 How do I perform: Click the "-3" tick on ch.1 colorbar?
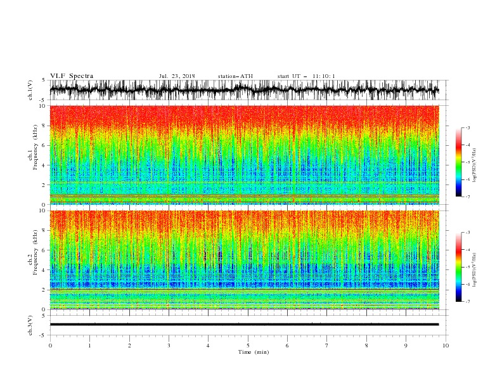(x=467, y=127)
